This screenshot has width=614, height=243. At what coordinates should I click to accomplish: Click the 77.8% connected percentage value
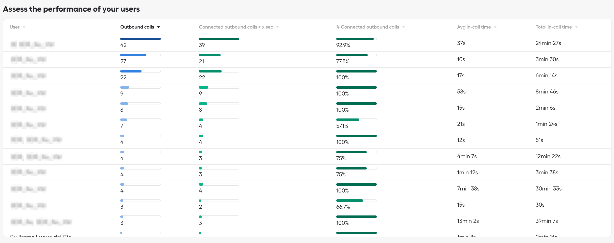coord(343,61)
